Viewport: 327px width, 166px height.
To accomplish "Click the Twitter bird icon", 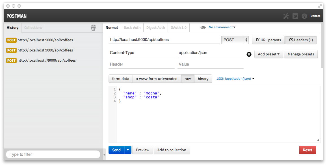I will pyautogui.click(x=295, y=16).
